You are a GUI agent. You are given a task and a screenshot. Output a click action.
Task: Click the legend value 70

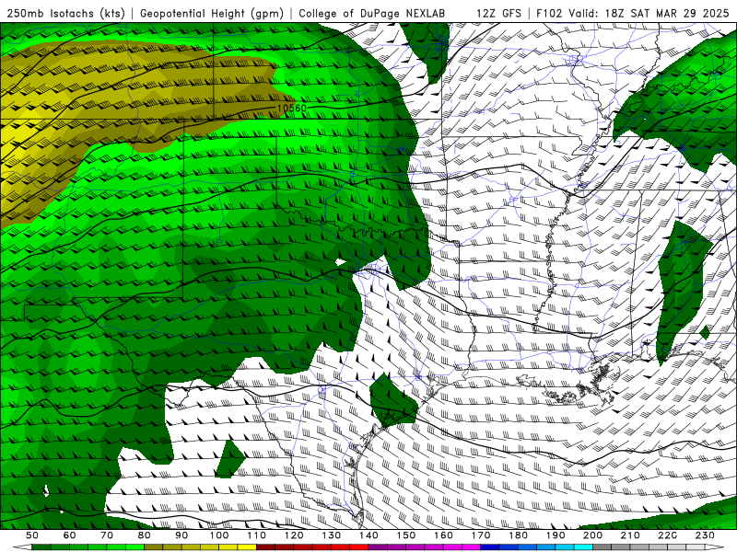(x=107, y=535)
